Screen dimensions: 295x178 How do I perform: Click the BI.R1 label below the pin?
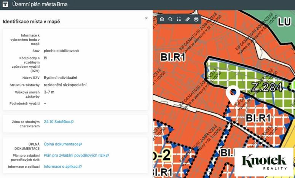tap(258, 118)
